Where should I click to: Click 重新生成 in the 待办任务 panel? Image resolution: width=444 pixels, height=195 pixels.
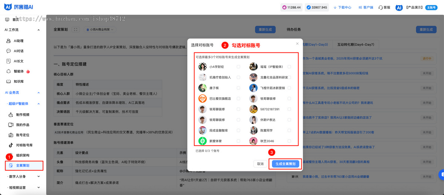426,30
